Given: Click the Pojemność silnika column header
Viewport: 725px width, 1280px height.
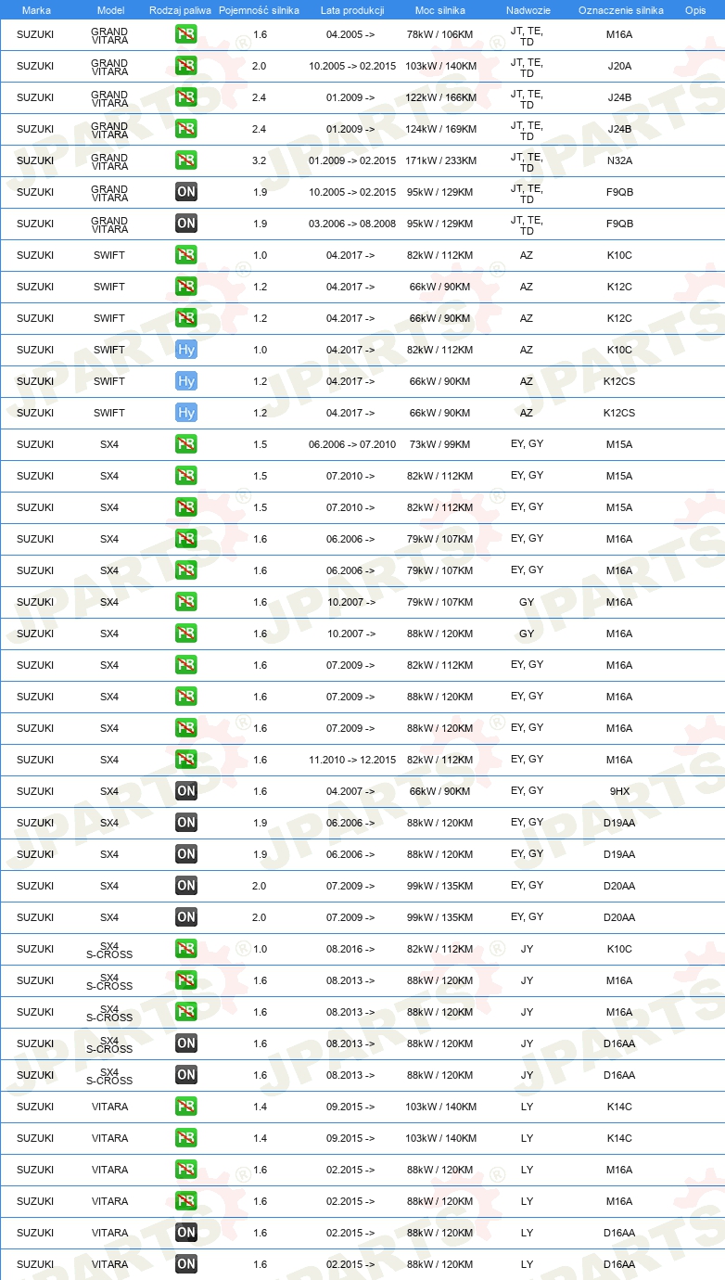Looking at the screenshot, I should [259, 10].
